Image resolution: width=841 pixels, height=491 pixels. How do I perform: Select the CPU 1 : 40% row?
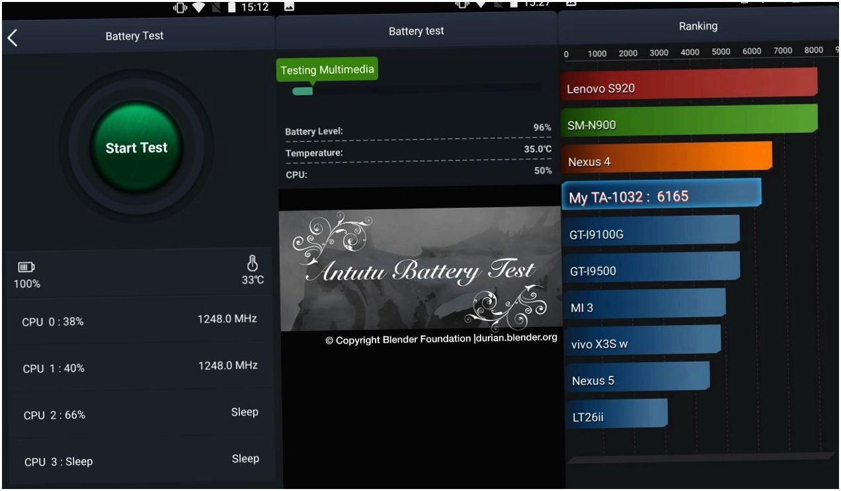click(140, 367)
